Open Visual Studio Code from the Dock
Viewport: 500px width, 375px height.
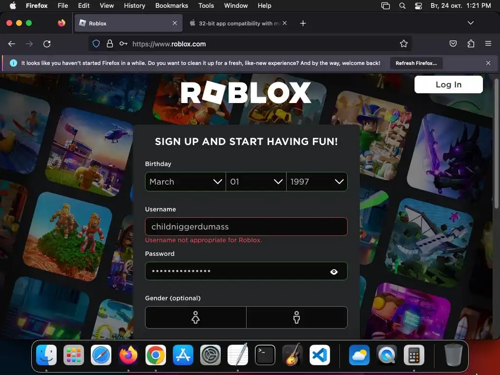320,355
